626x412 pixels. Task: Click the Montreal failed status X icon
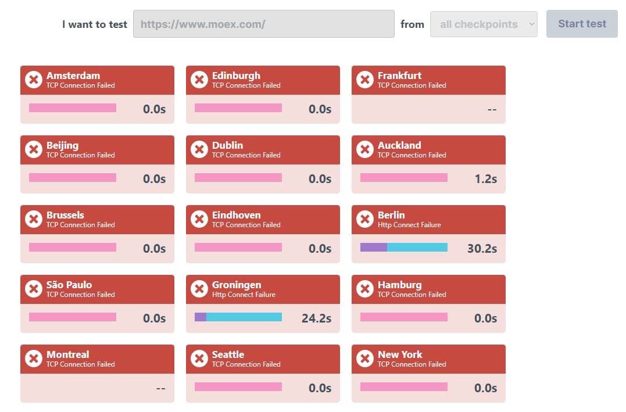point(34,359)
